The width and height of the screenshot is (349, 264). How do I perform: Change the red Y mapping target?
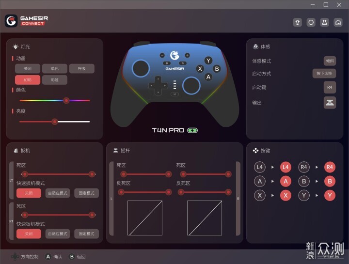[x=330, y=196]
